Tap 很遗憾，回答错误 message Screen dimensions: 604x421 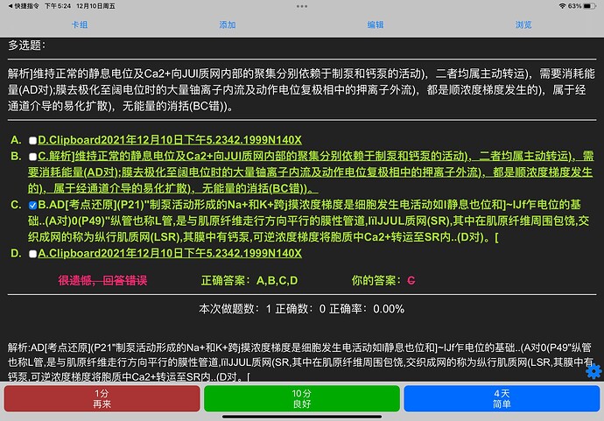click(102, 280)
